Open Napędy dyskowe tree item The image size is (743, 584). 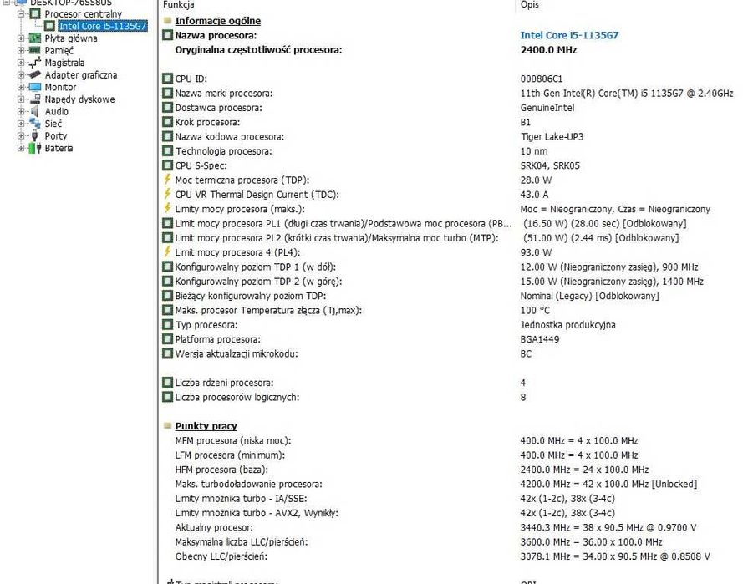(x=79, y=99)
